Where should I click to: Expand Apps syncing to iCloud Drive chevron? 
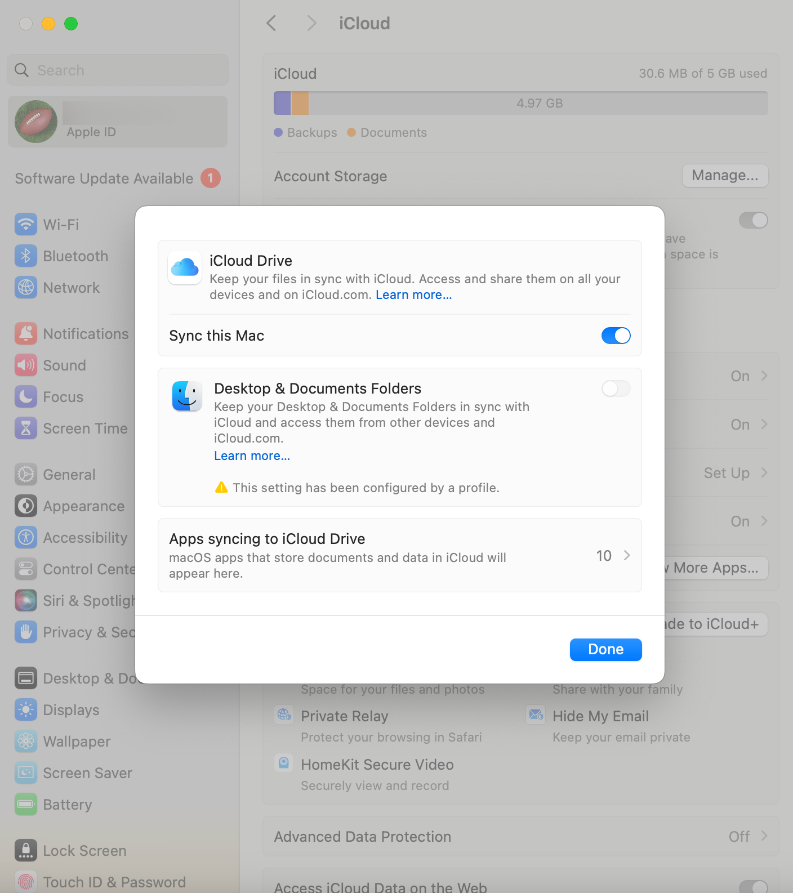pyautogui.click(x=627, y=555)
